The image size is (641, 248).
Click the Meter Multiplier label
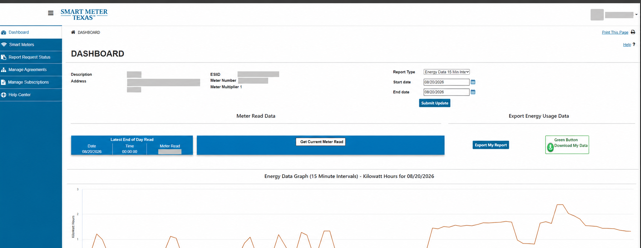(225, 87)
